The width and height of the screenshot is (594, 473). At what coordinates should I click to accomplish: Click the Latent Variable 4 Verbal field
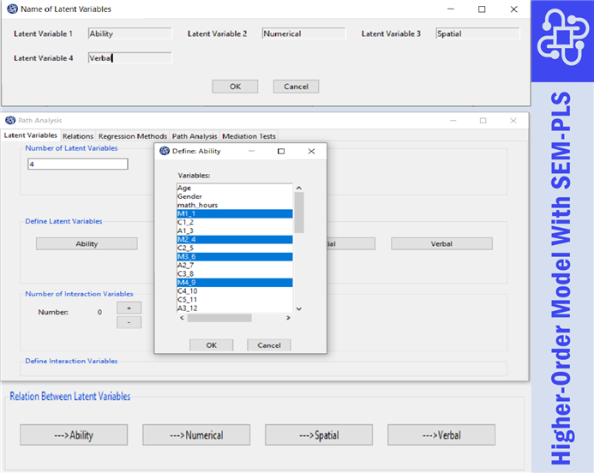[x=129, y=58]
